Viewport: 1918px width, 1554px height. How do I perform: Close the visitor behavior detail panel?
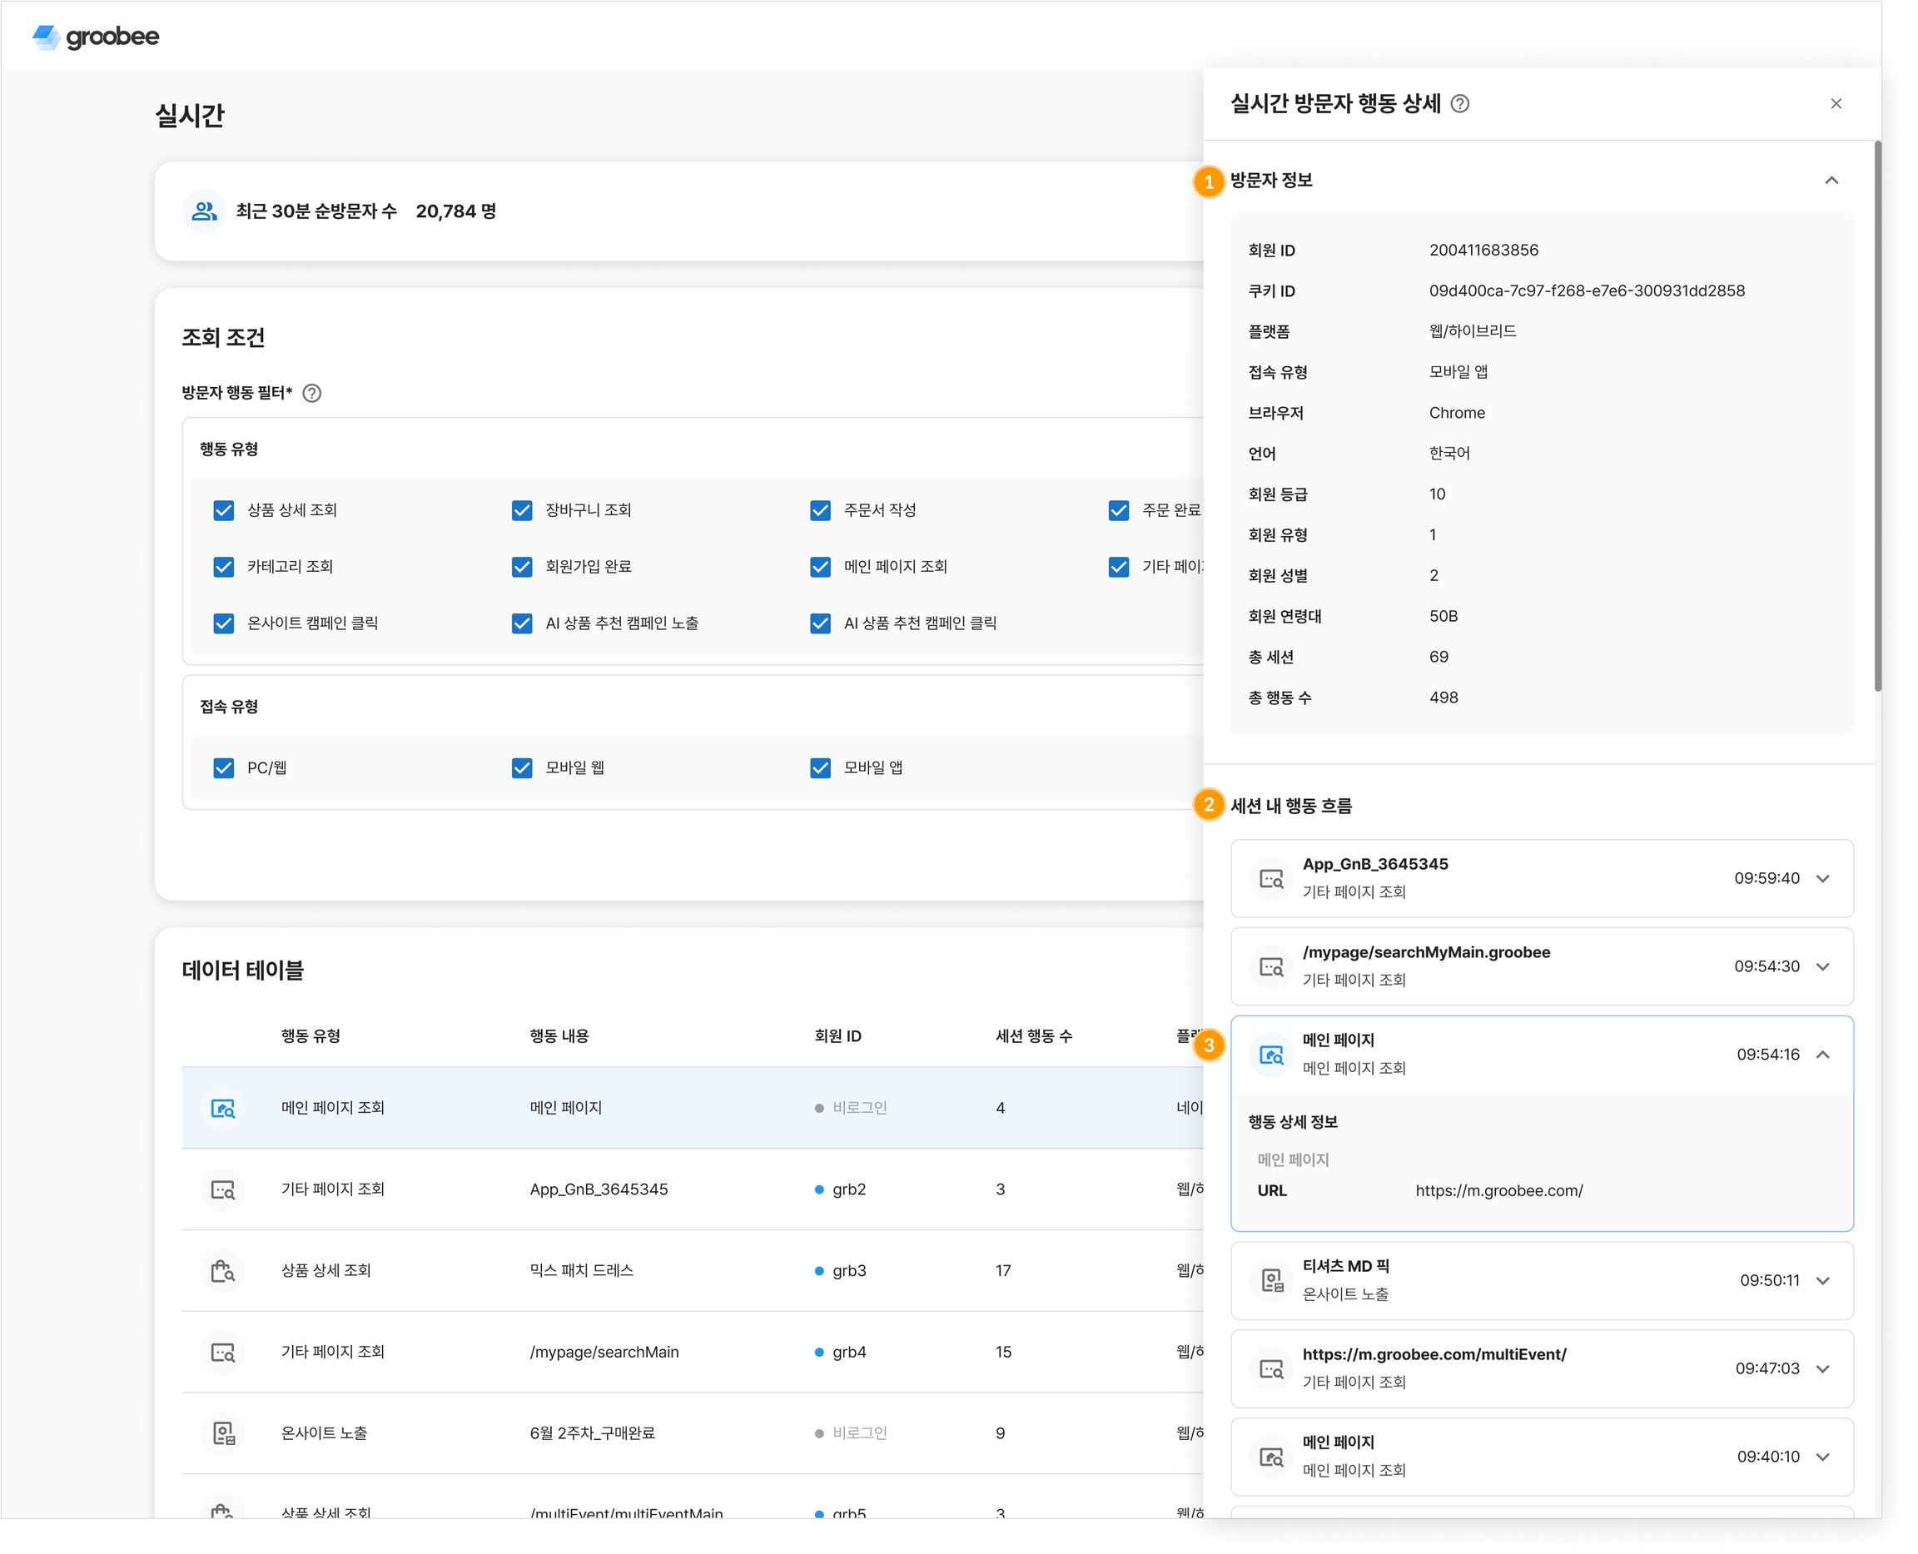[x=1836, y=104]
